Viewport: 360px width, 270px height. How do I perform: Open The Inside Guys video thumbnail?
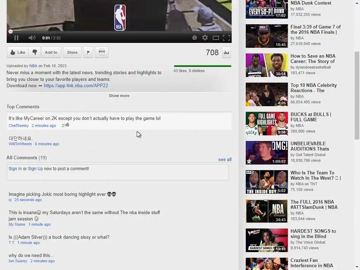click(266, 182)
